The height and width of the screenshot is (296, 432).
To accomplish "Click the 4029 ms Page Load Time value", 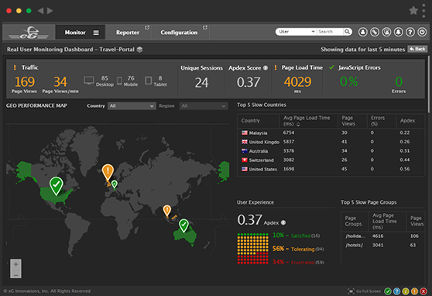I will tap(297, 82).
